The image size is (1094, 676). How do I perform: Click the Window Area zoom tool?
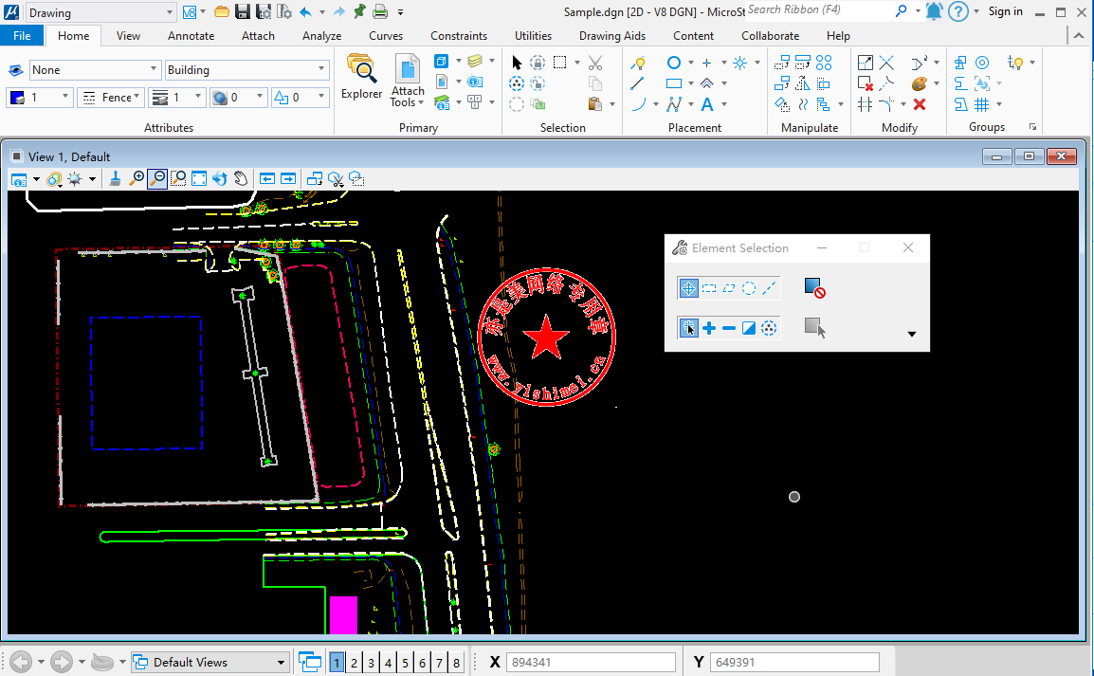pos(178,178)
